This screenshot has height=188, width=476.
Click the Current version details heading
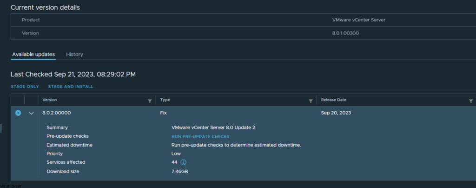pos(45,7)
